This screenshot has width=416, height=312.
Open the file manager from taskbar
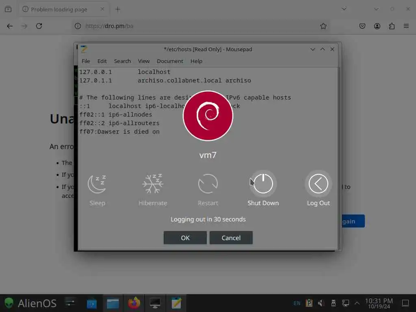pos(113,303)
